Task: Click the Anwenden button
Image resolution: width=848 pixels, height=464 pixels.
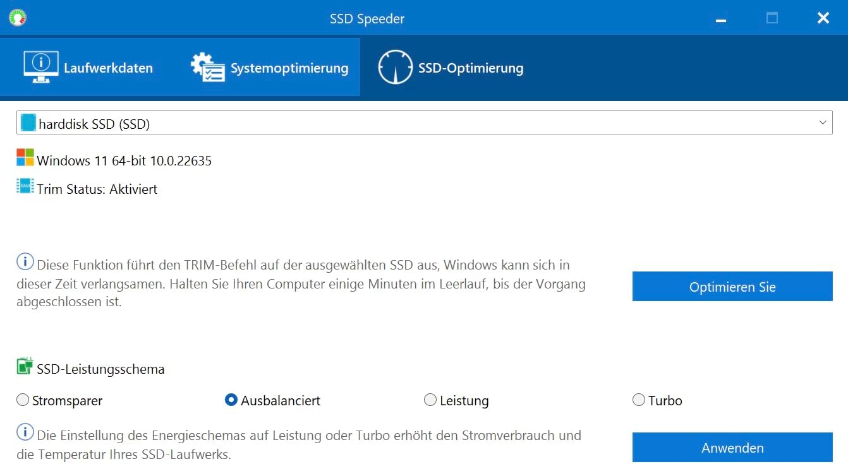Action: click(732, 448)
